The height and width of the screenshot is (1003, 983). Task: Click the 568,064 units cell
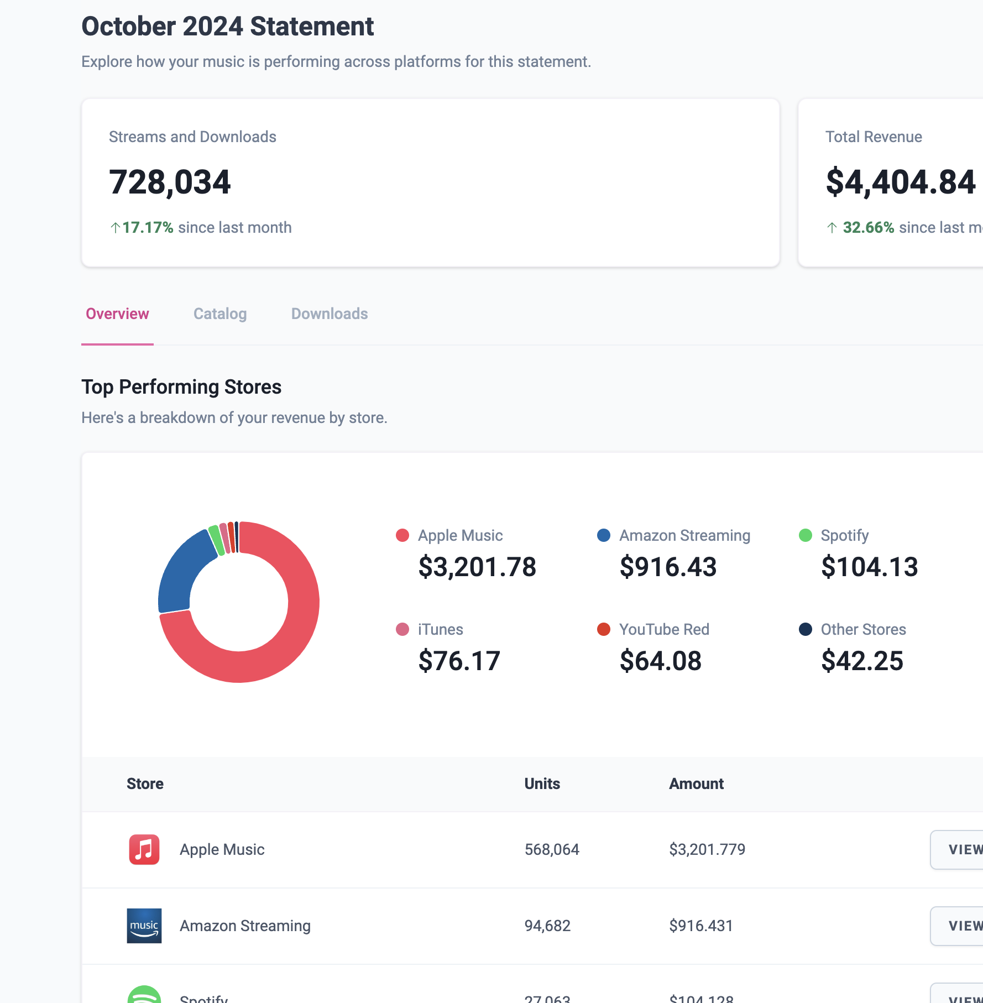[x=552, y=849]
